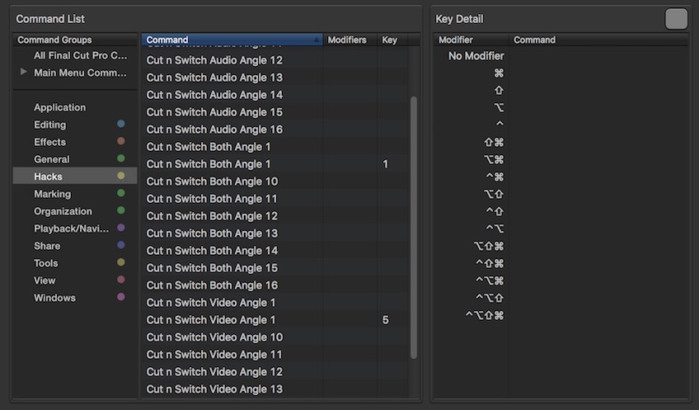Click the blue dot beside Editing group

[121, 125]
